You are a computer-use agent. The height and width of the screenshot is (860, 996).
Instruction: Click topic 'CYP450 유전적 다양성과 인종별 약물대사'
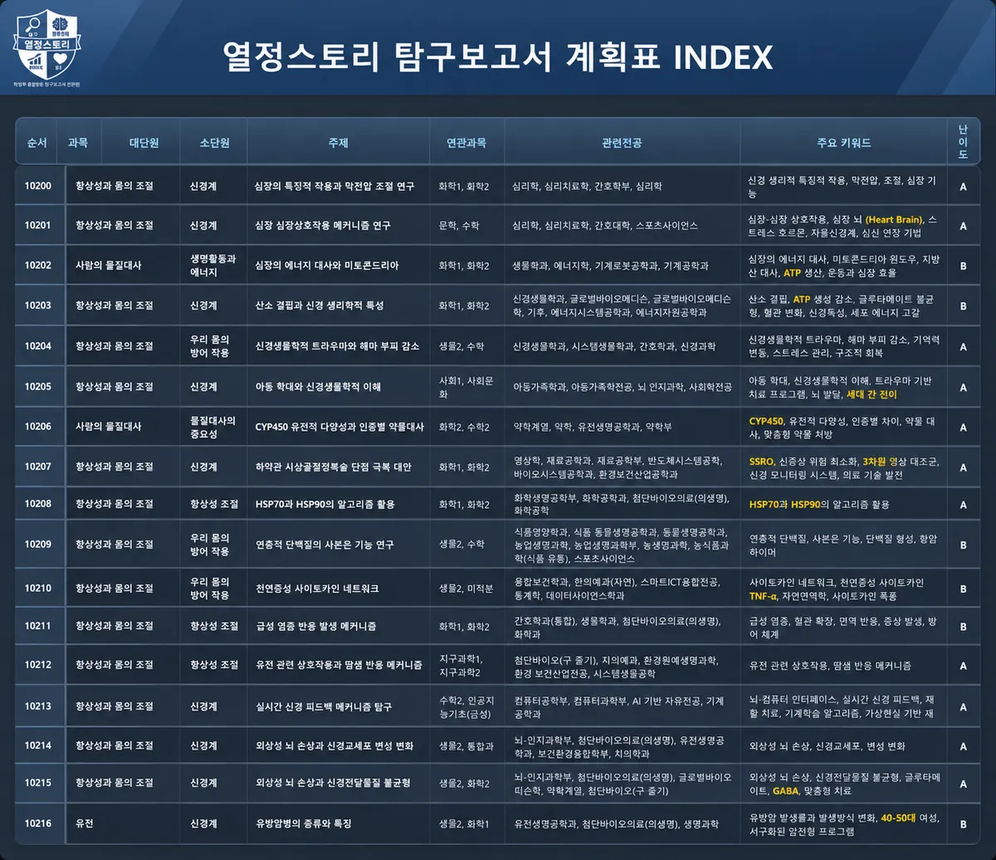(339, 427)
